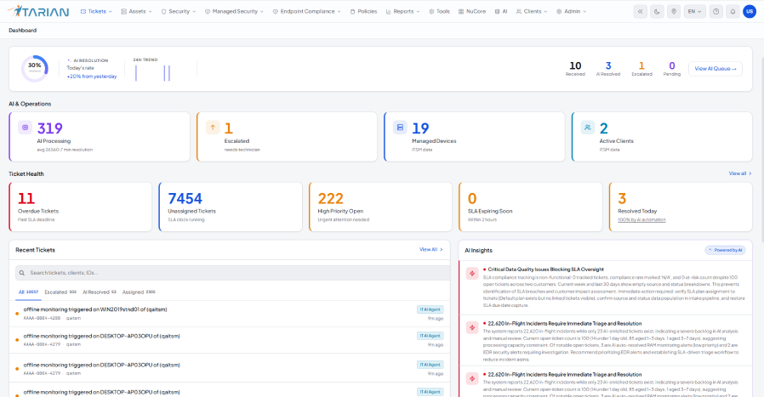Click the View AI Queue button
Viewport: 764px width, 397px height.
point(716,69)
